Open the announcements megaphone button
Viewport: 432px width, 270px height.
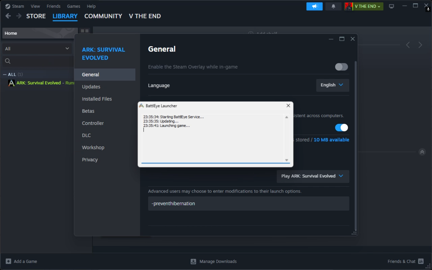tap(314, 6)
